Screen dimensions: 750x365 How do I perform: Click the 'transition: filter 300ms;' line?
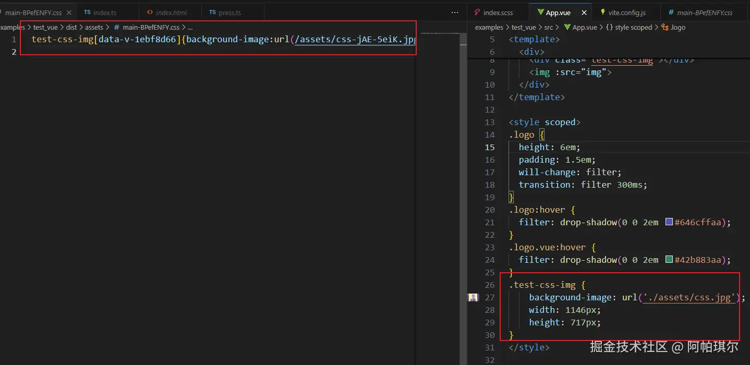[583, 185]
